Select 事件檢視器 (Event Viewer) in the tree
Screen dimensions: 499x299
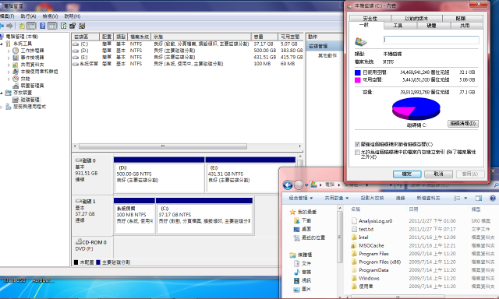click(x=32, y=58)
